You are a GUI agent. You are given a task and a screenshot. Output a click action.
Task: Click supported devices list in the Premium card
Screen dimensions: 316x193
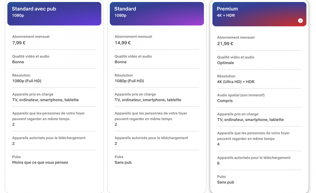point(250,119)
